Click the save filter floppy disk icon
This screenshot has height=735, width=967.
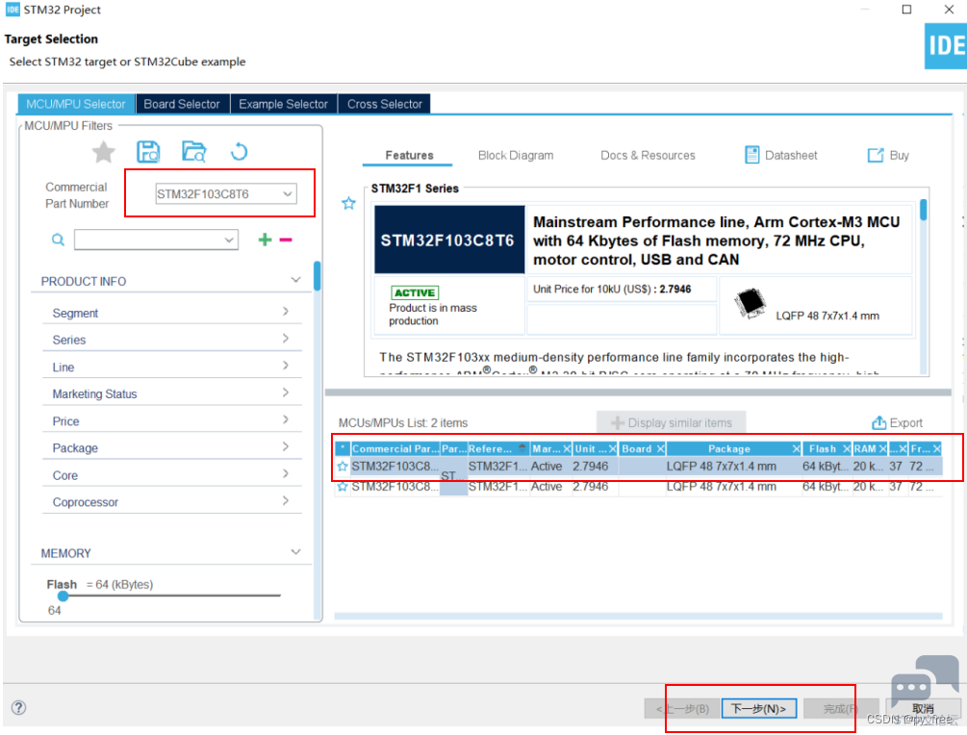pyautogui.click(x=148, y=152)
